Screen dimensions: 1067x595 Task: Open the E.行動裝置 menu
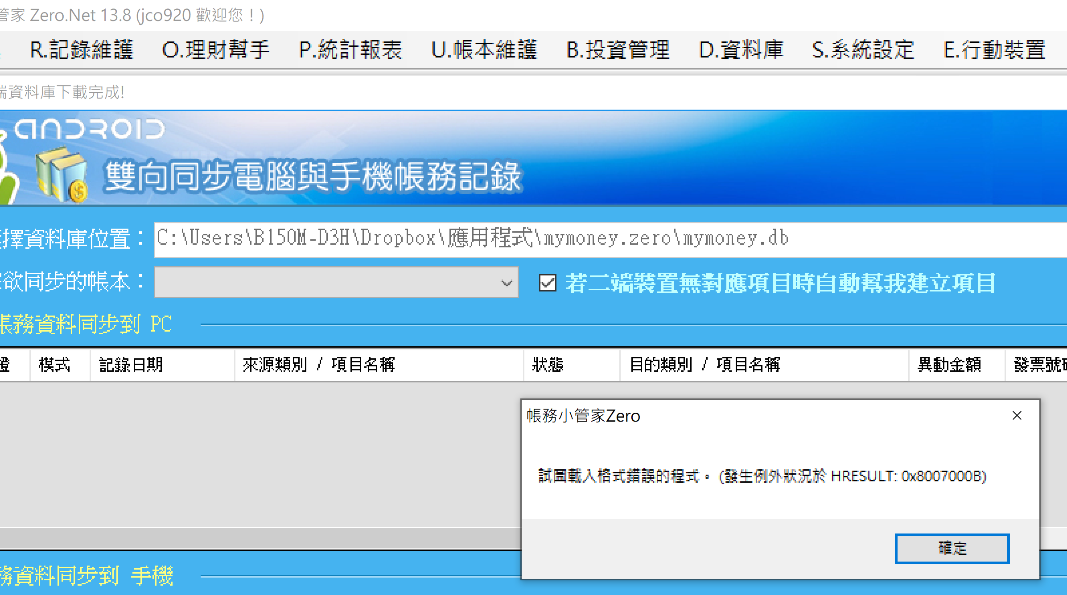[994, 49]
